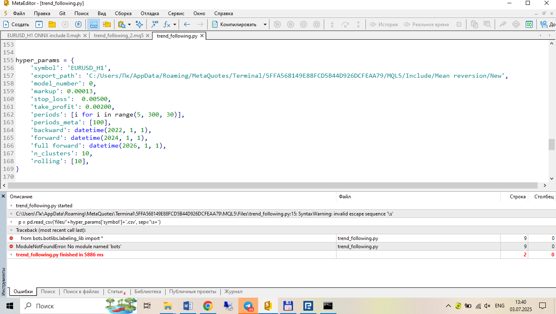
Task: Select the 'from bots.botlibs.labeling_lib import' error row
Action: pos(281,238)
